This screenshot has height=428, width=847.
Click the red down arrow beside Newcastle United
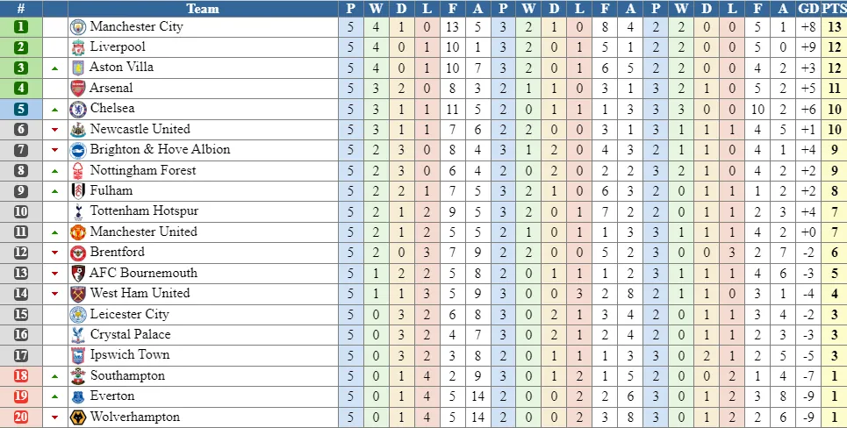point(55,130)
